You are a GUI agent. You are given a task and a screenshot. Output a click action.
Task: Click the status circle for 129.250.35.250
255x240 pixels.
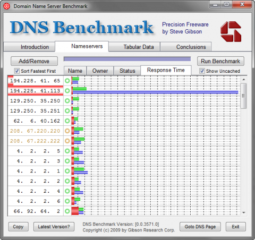click(67, 101)
